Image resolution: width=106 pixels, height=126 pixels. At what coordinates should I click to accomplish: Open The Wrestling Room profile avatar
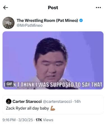pyautogui.click(x=8, y=23)
